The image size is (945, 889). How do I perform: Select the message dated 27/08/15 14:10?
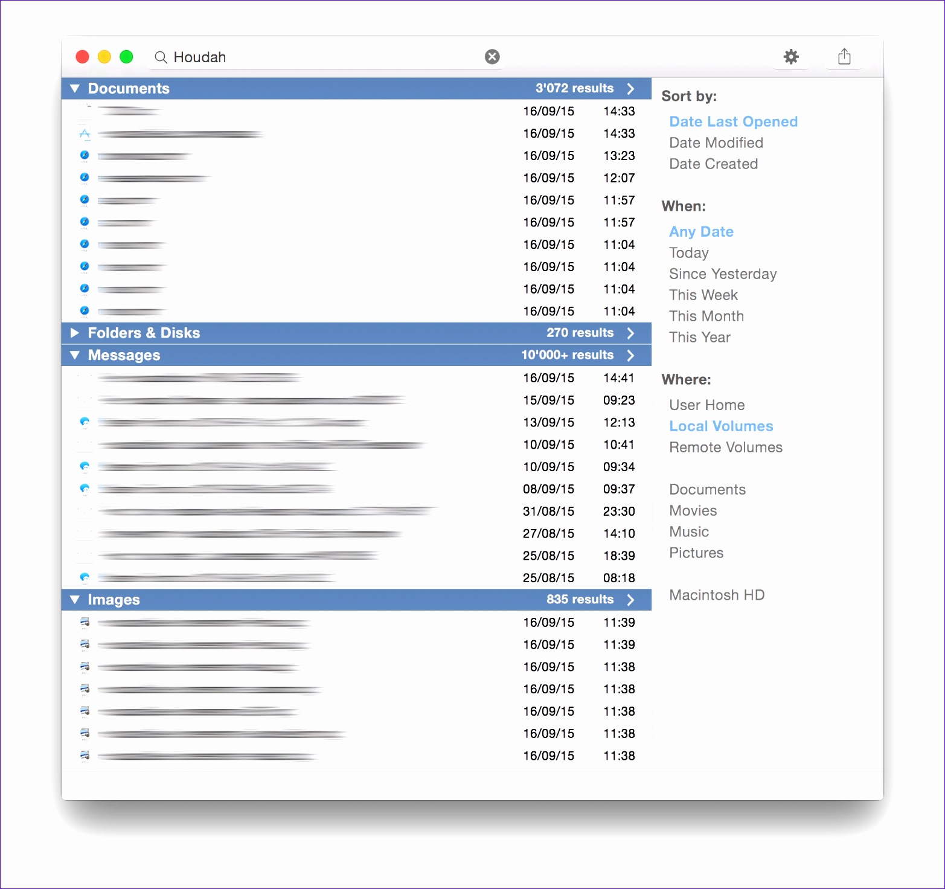[356, 534]
